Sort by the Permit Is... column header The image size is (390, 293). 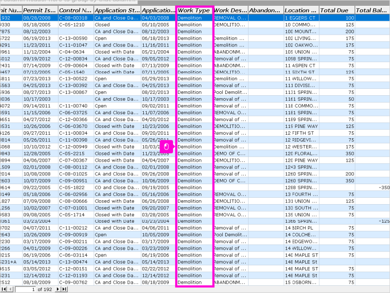click(x=40, y=10)
